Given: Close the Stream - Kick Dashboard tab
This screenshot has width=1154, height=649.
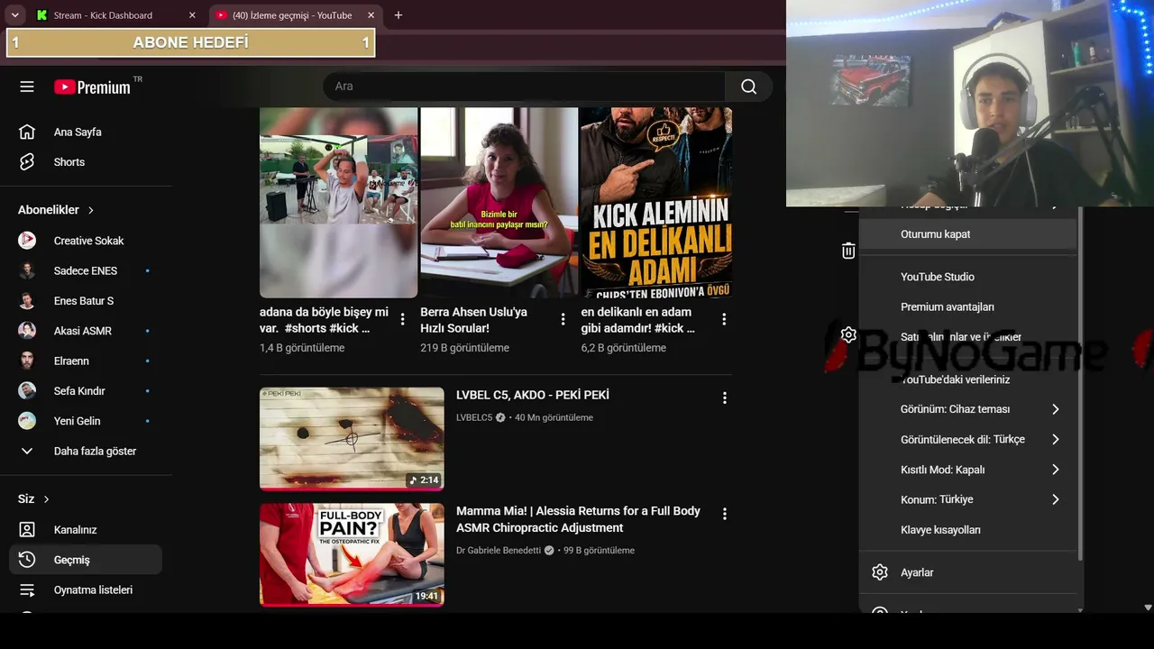Looking at the screenshot, I should click(x=192, y=15).
